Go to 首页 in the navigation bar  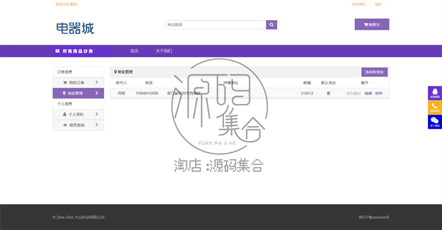tap(134, 51)
